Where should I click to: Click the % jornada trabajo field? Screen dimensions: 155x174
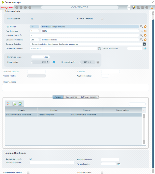click(105, 76)
